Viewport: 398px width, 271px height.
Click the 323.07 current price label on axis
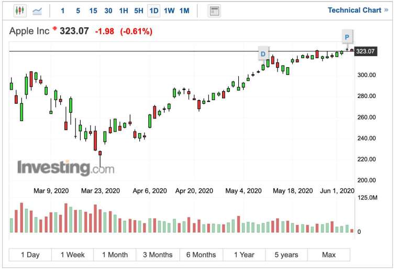tap(366, 51)
